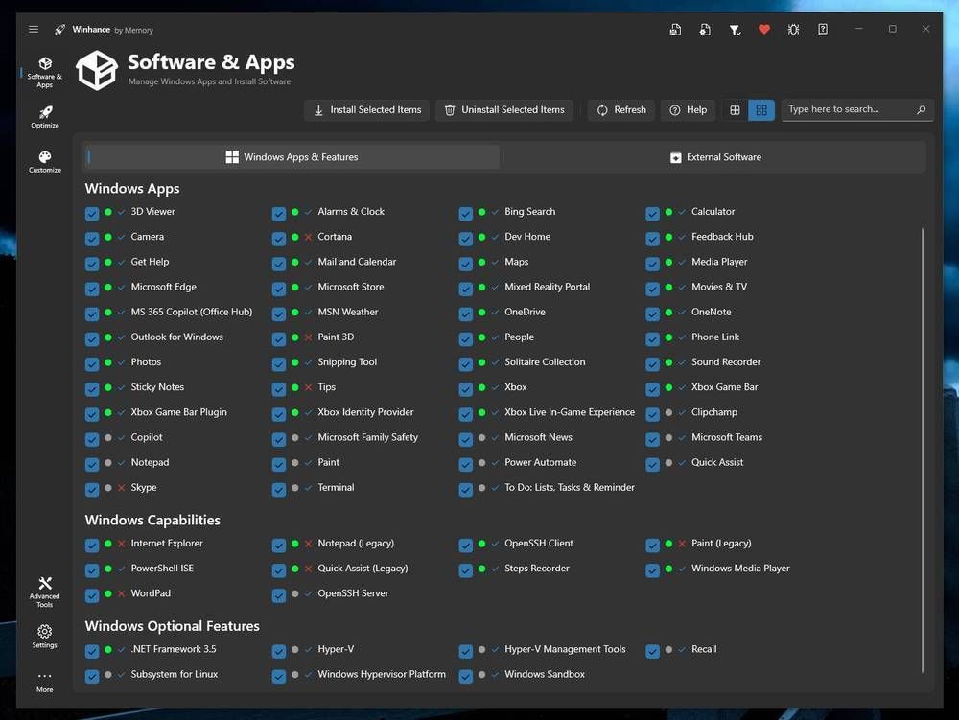959x720 pixels.
Task: Open the hamburger menu
Action: [33, 29]
